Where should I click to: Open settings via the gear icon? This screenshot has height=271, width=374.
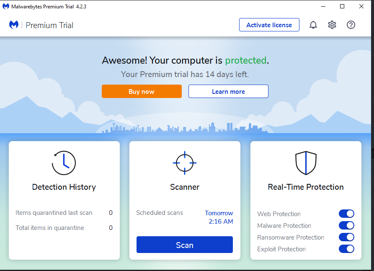pyautogui.click(x=332, y=25)
